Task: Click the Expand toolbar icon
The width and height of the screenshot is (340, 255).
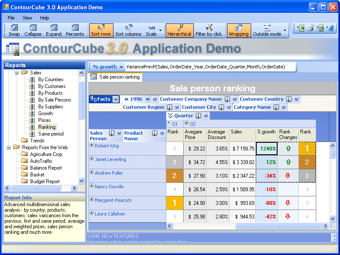Action: click(x=54, y=28)
